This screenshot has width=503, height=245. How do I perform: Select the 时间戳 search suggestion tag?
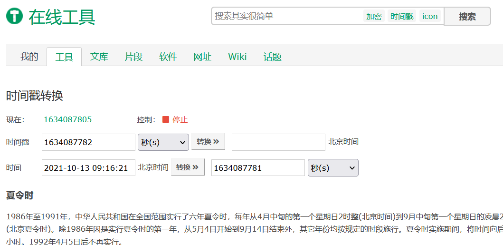click(402, 16)
